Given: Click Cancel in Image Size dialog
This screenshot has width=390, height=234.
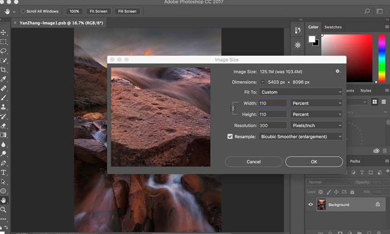Looking at the screenshot, I should pos(253,162).
